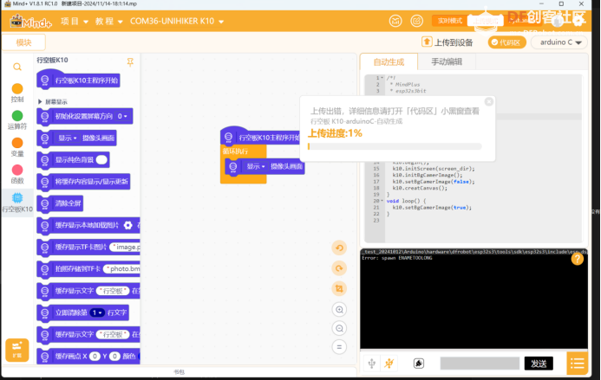601x380 pixels.
Task: Click the search magnifier icon in sidebar
Action: click(17, 67)
